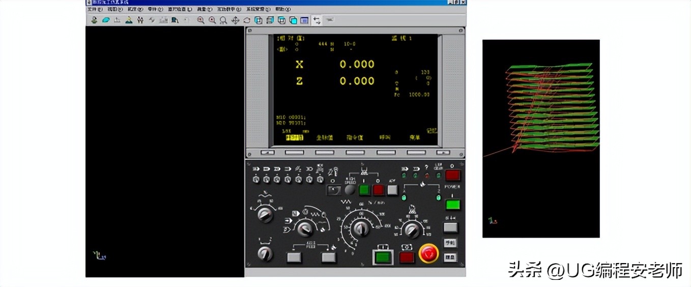Open the 文件 menu
Viewport: 691px width, 287px height.
tap(95, 9)
